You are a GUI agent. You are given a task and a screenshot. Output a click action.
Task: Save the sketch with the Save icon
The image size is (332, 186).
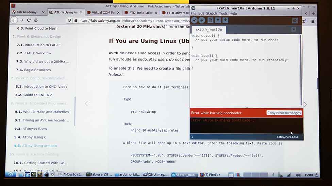point(225,20)
